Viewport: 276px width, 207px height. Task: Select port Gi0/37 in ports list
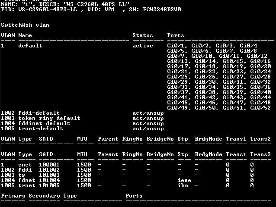tap(177, 92)
